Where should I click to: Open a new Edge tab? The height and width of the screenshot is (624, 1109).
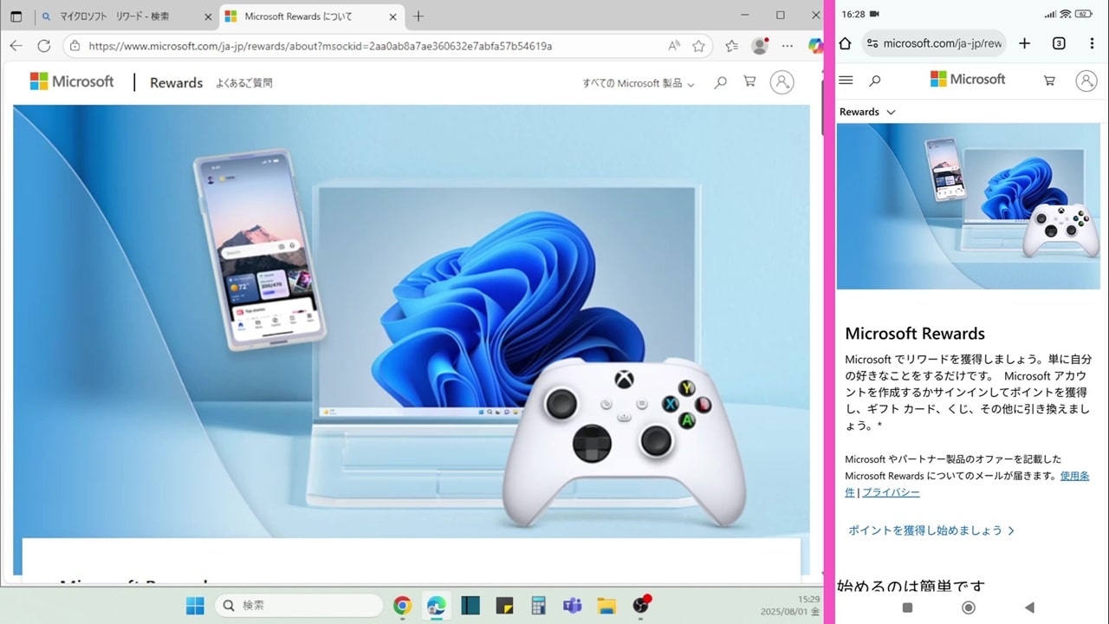(x=418, y=16)
